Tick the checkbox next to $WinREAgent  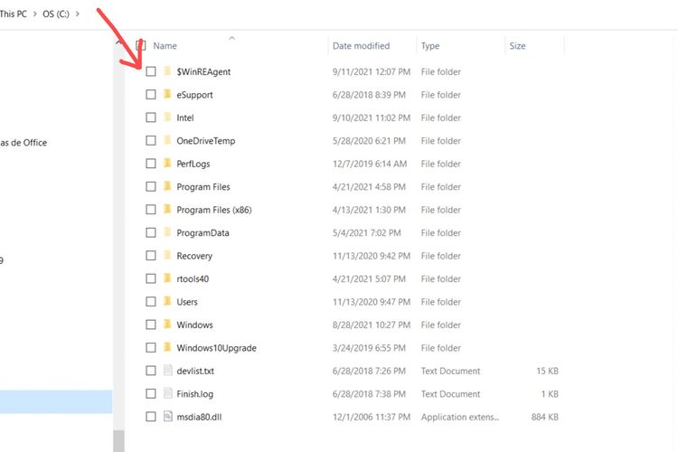151,71
